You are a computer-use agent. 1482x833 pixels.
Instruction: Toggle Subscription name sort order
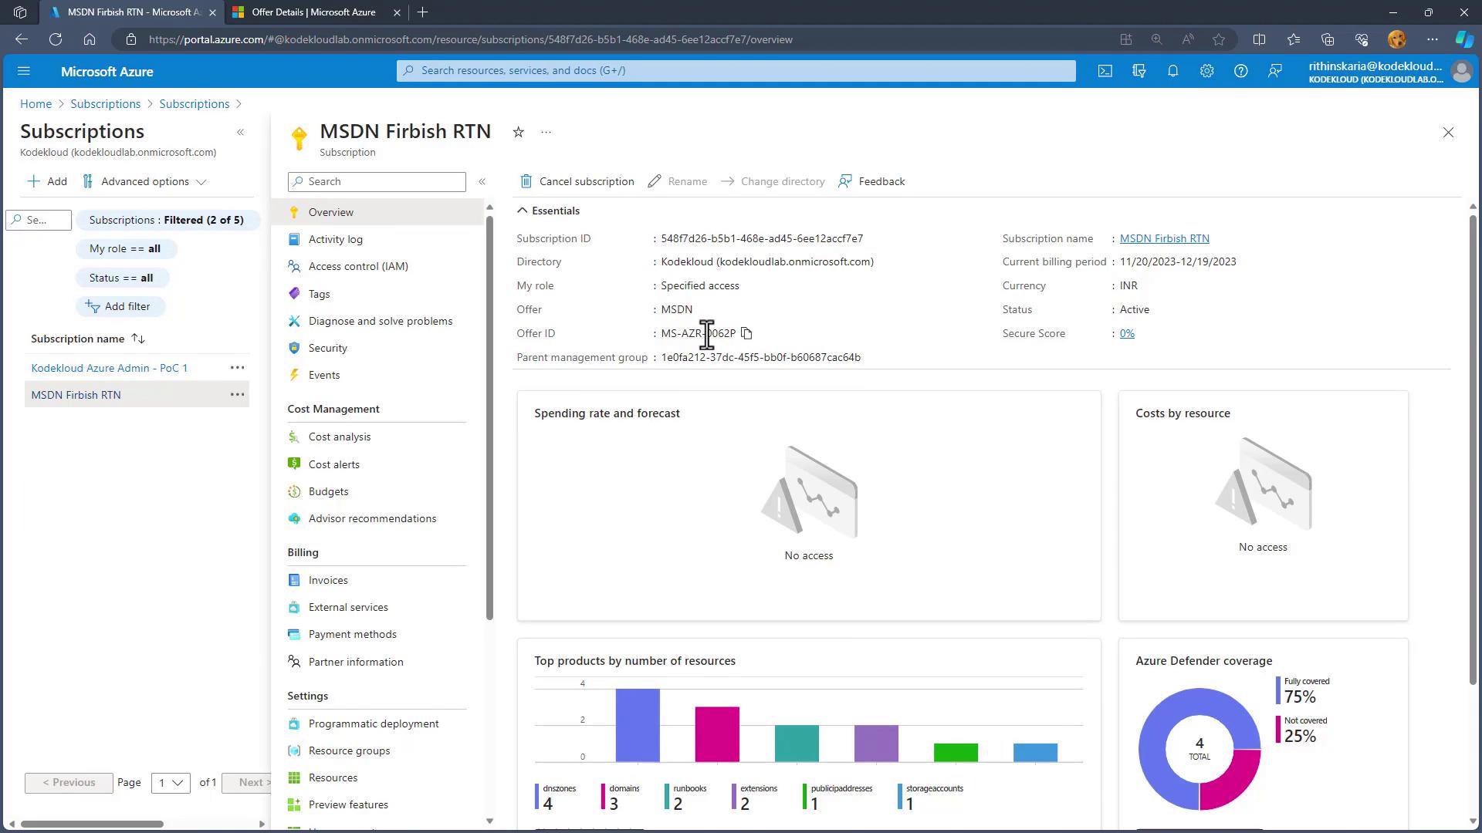pyautogui.click(x=138, y=339)
